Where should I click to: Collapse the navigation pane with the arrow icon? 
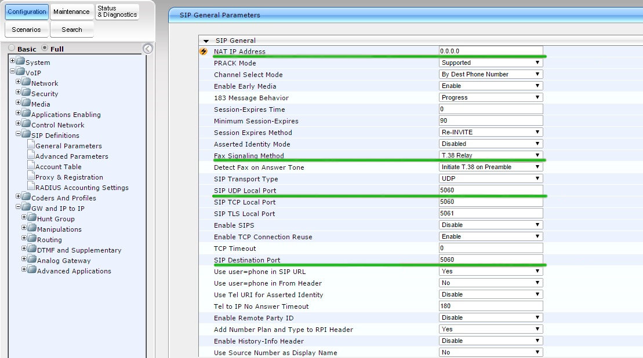coord(148,49)
